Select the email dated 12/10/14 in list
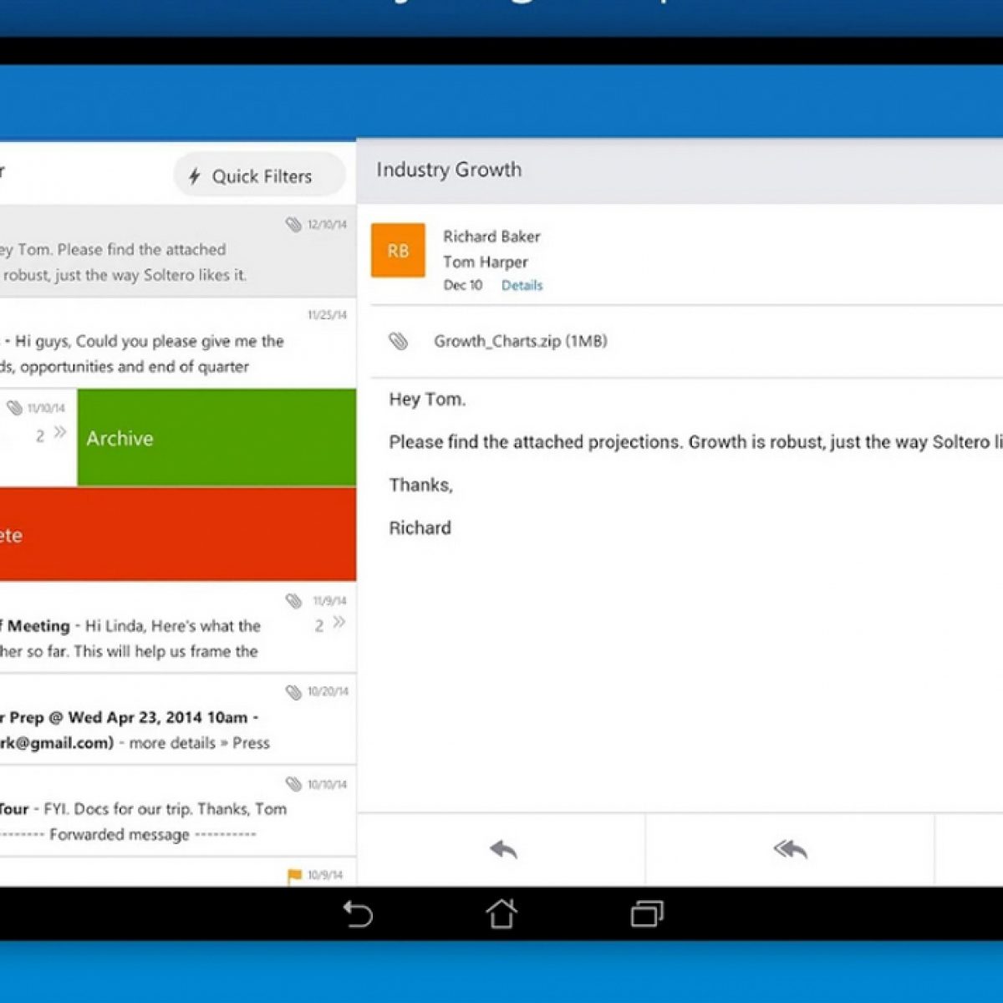 tap(167, 252)
